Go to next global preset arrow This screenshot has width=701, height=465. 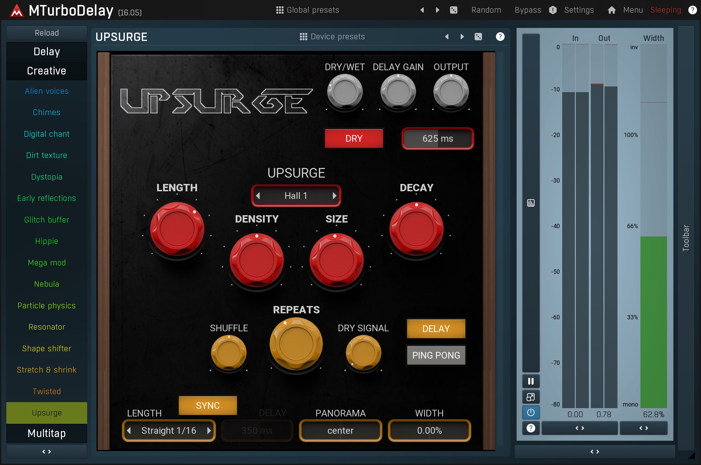click(437, 10)
